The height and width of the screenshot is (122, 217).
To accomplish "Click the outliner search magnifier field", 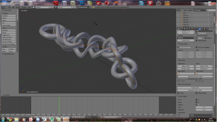I will click(x=211, y=10).
